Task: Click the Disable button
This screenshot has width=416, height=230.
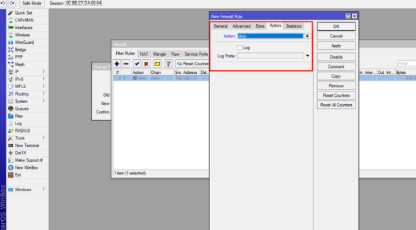Action: (336, 57)
